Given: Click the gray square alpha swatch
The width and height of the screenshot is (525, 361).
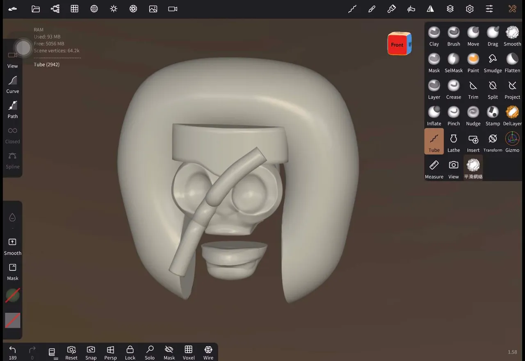Looking at the screenshot, I should click(13, 320).
